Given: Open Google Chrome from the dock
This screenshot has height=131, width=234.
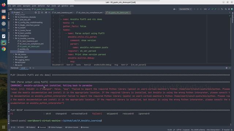Looking at the screenshot, I should pyautogui.click(x=4, y=49).
